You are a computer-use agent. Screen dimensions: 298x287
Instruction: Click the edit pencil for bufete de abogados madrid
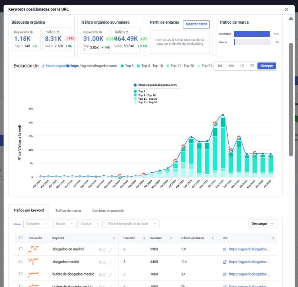click(110, 275)
